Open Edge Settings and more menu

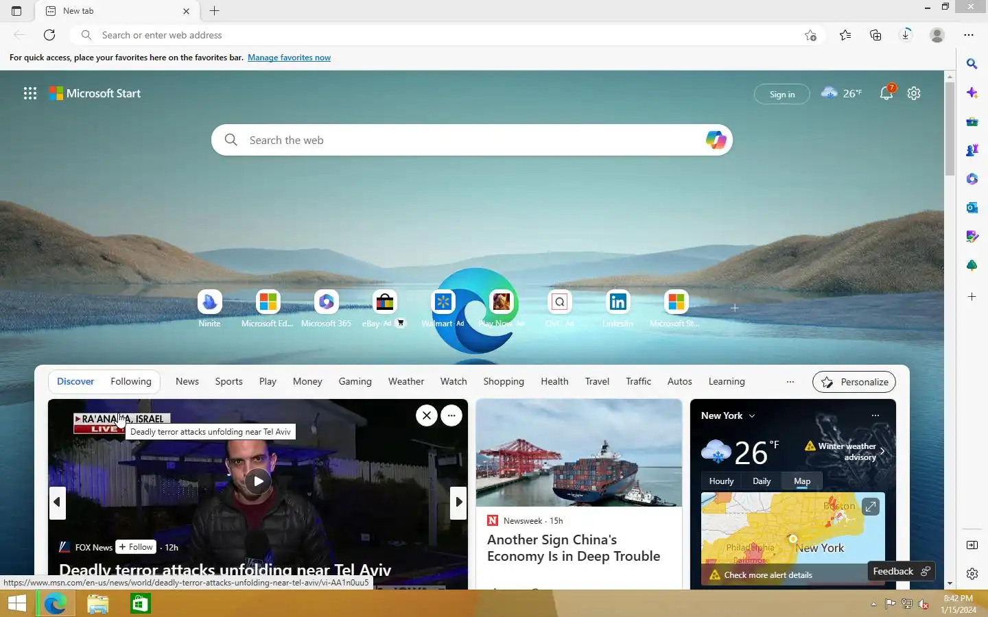[x=969, y=35]
